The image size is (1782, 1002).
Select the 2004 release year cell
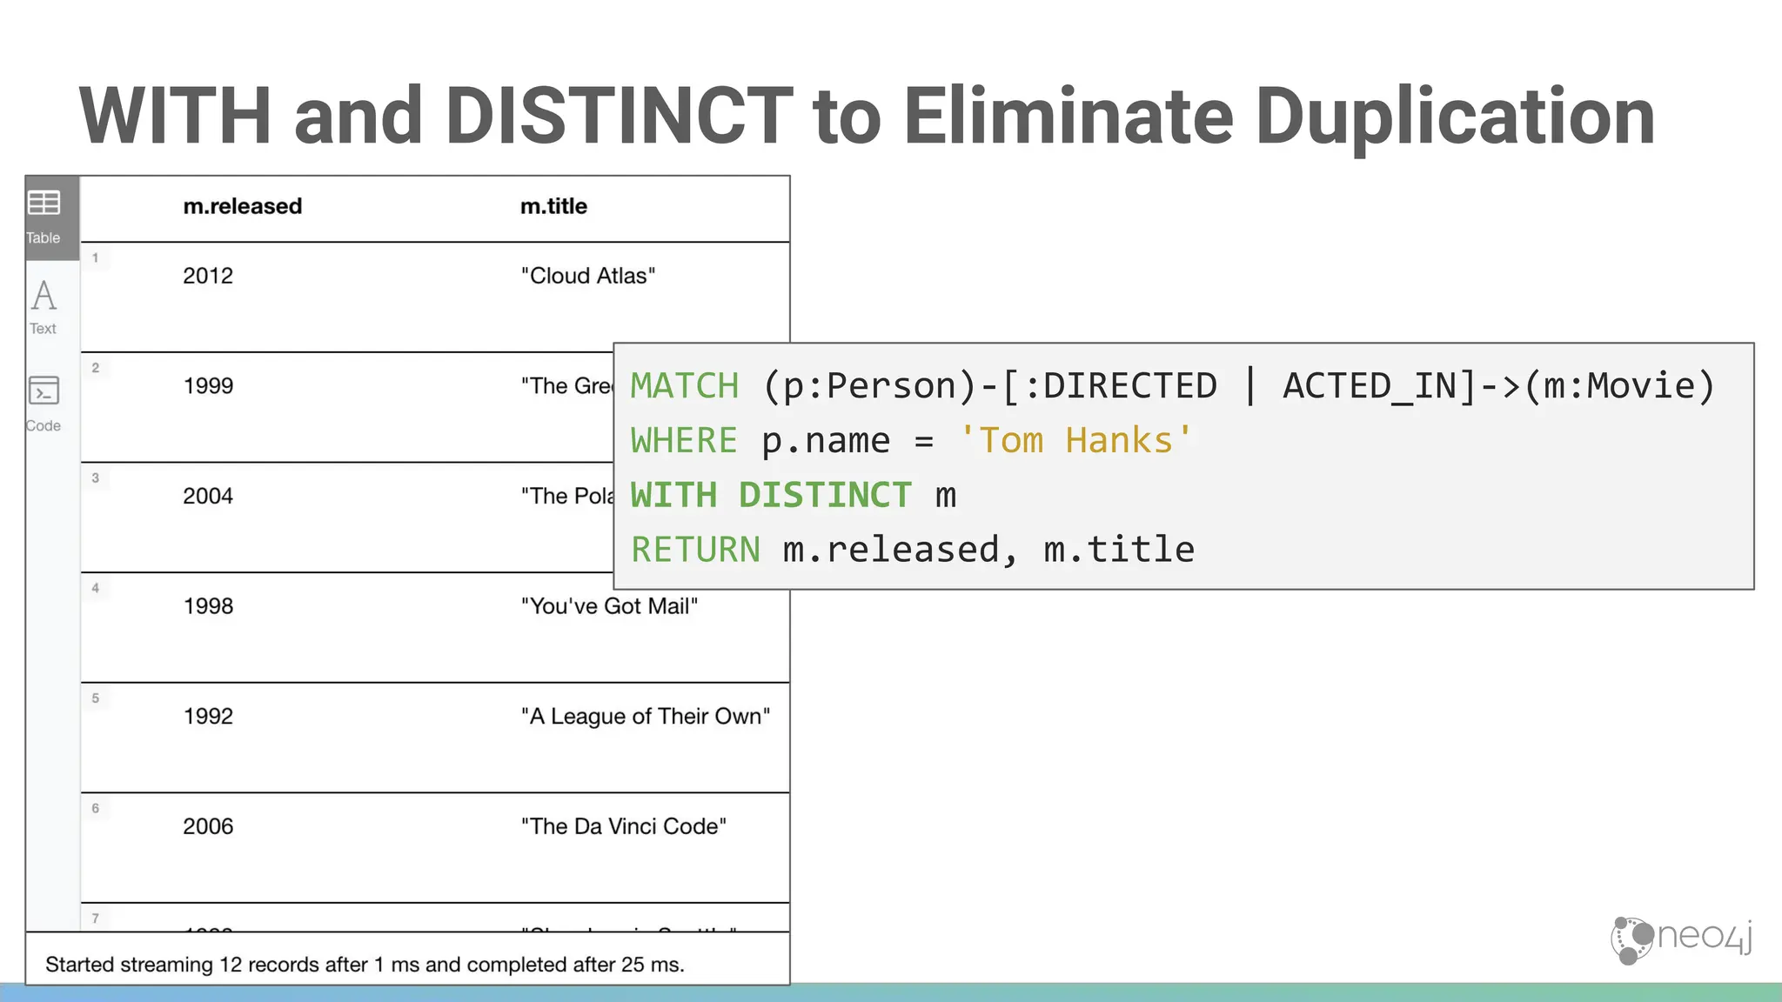point(208,496)
